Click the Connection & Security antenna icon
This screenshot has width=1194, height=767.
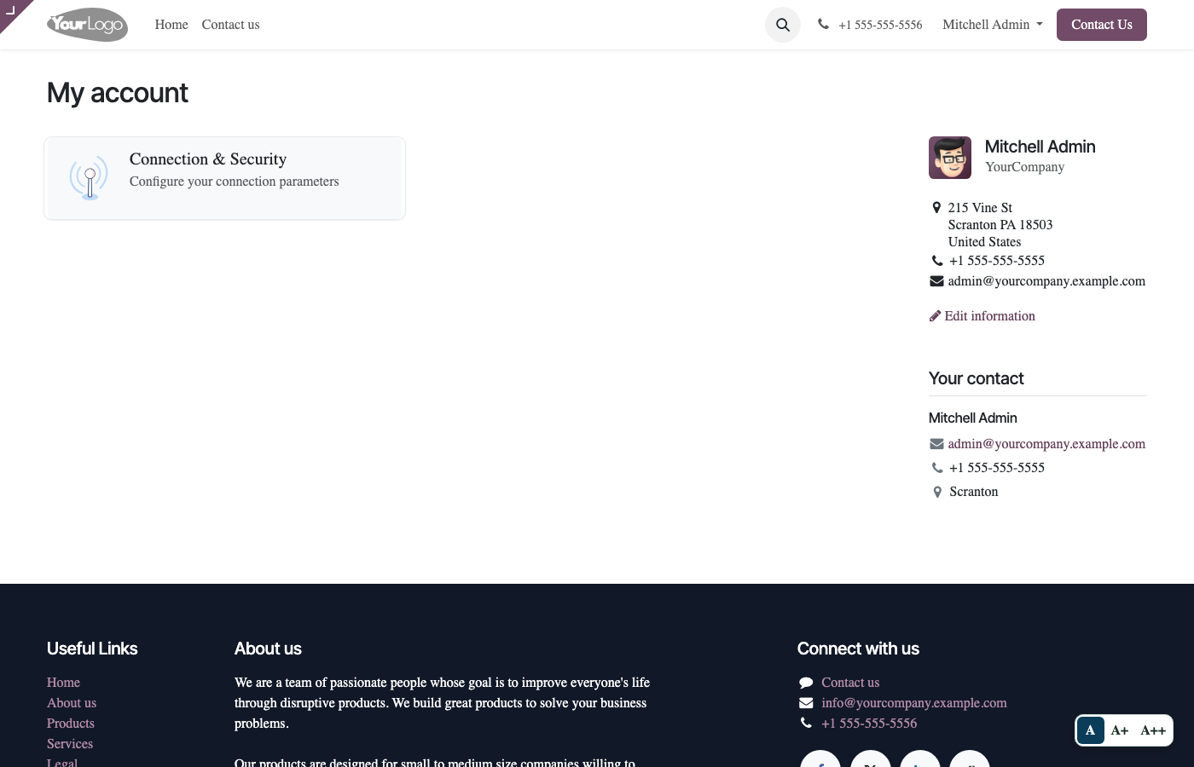[x=89, y=177]
